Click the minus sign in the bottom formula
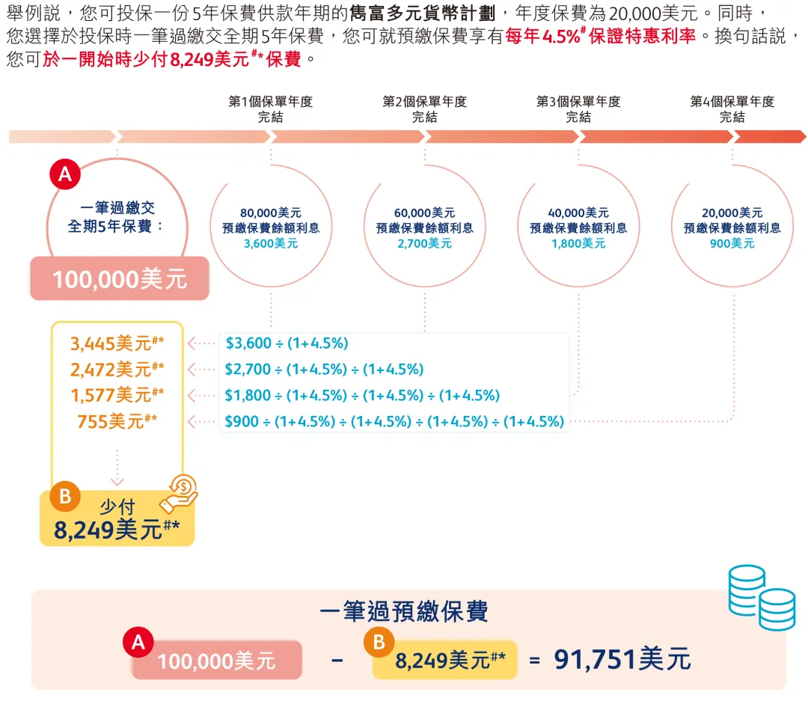The image size is (808, 704). [x=337, y=660]
